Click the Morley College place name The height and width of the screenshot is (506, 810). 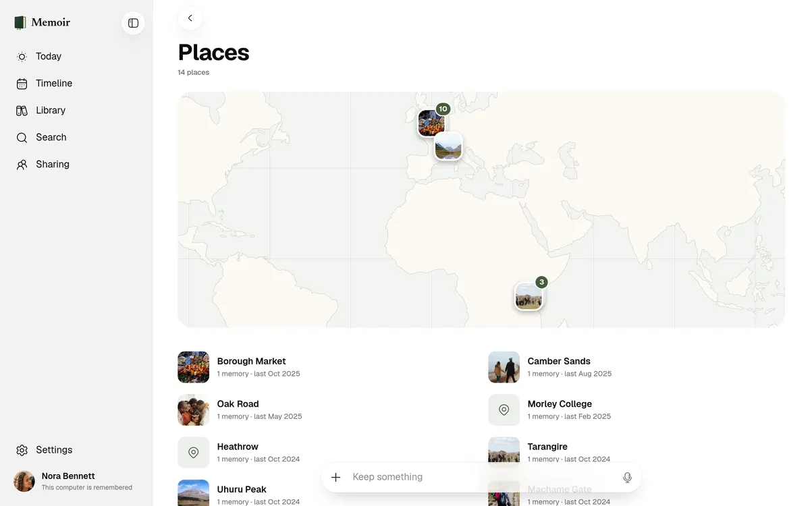click(x=560, y=404)
